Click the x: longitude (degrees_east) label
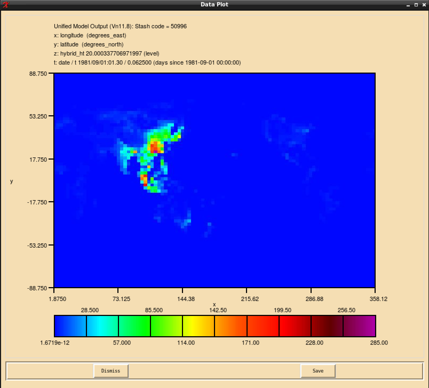The width and height of the screenshot is (429, 388). [90, 35]
